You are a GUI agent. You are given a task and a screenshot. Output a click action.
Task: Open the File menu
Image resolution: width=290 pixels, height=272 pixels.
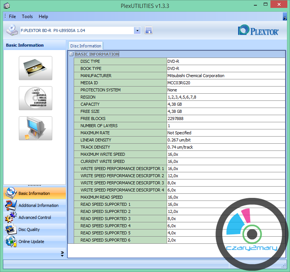coord(12,17)
